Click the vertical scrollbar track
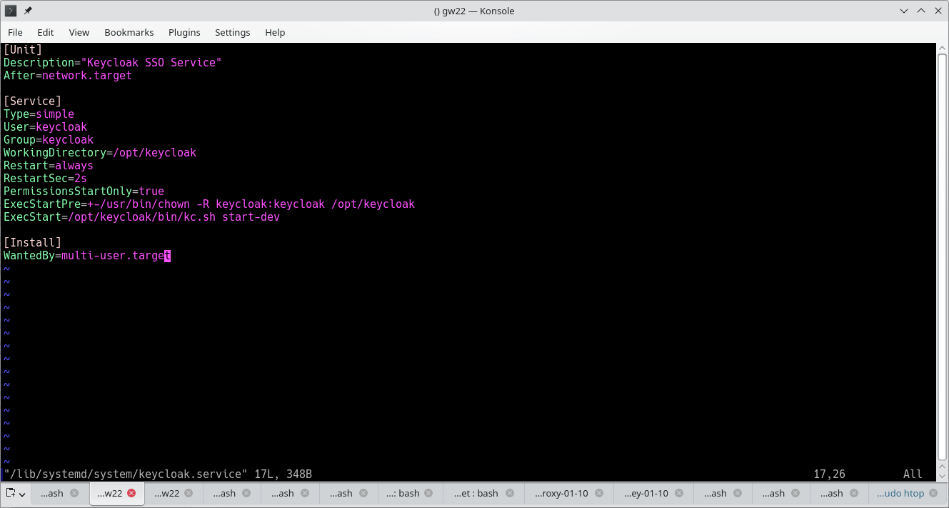Screen dimensions: 949x508 pyautogui.click(x=943, y=250)
